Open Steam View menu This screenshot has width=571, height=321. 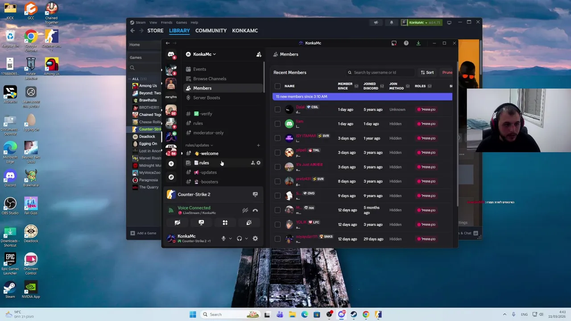[153, 22]
